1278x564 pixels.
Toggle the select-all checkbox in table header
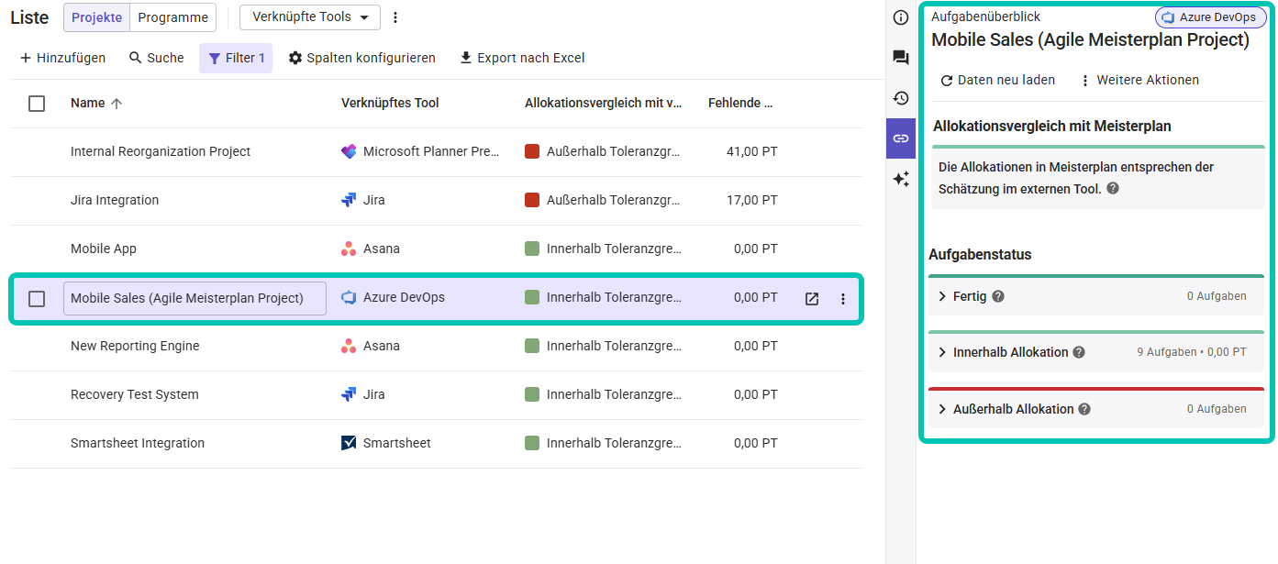pos(37,104)
